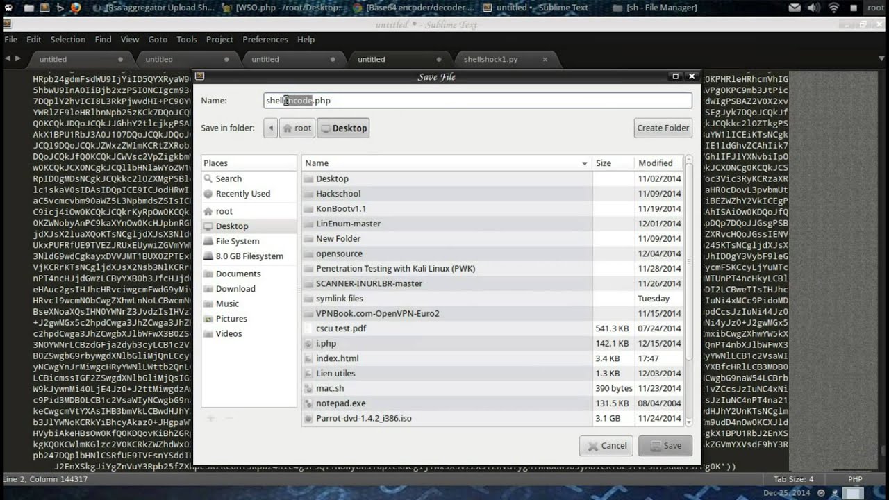Click the Download folder icon in Places

tap(208, 289)
